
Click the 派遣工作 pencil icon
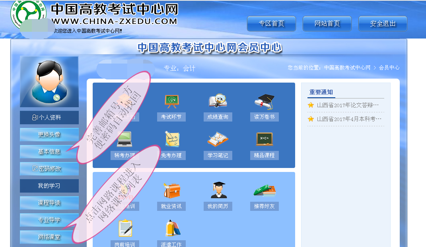click(x=172, y=229)
